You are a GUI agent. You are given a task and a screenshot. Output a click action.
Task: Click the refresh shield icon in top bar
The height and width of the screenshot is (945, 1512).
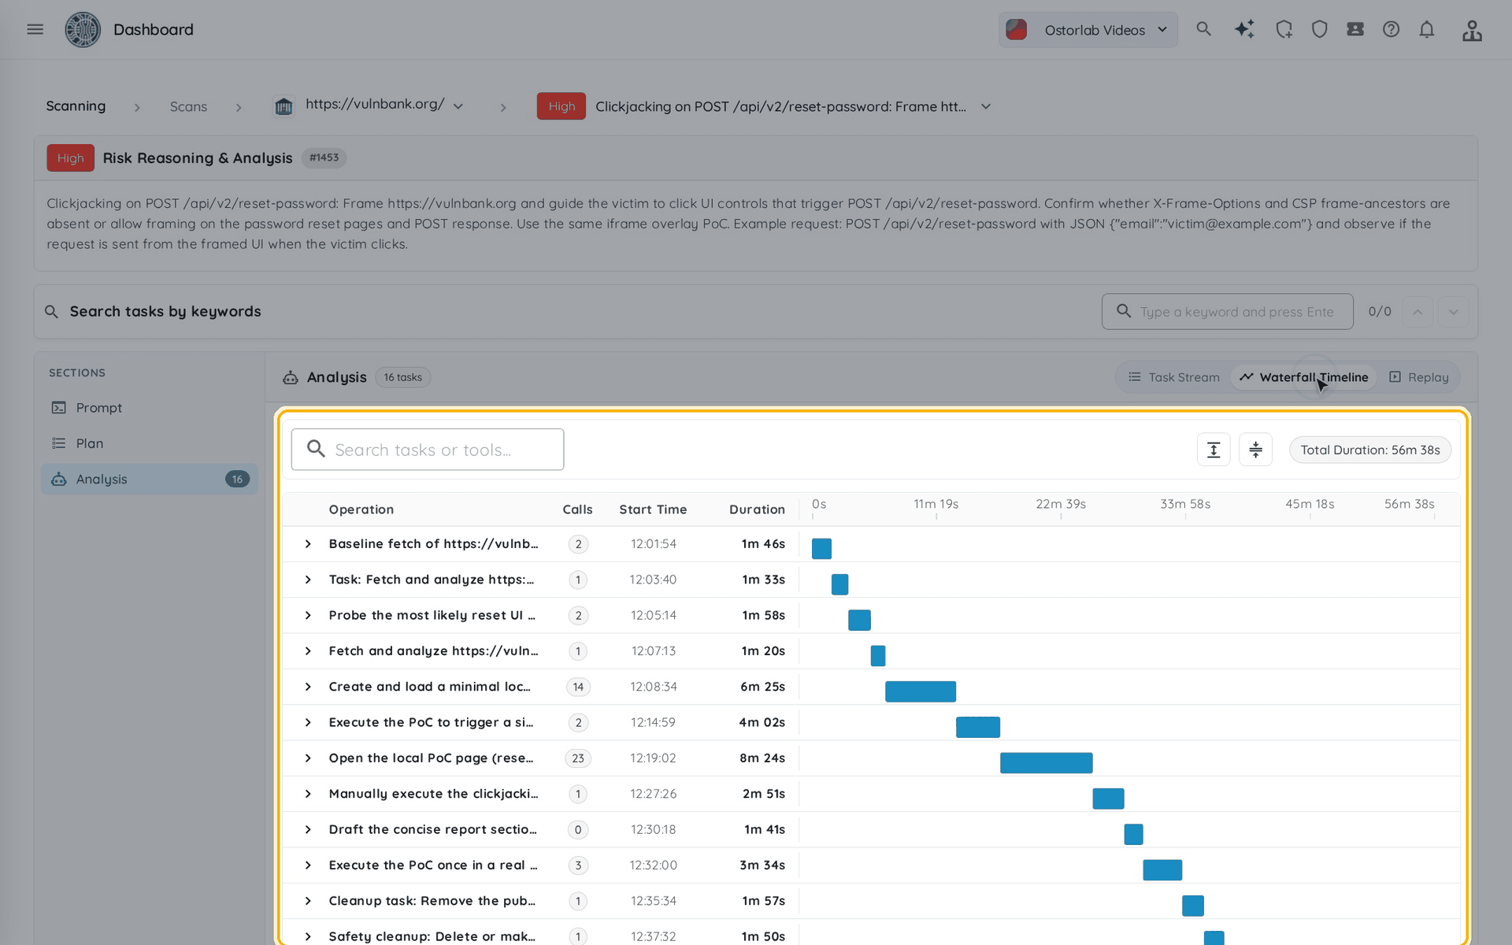(x=1284, y=29)
